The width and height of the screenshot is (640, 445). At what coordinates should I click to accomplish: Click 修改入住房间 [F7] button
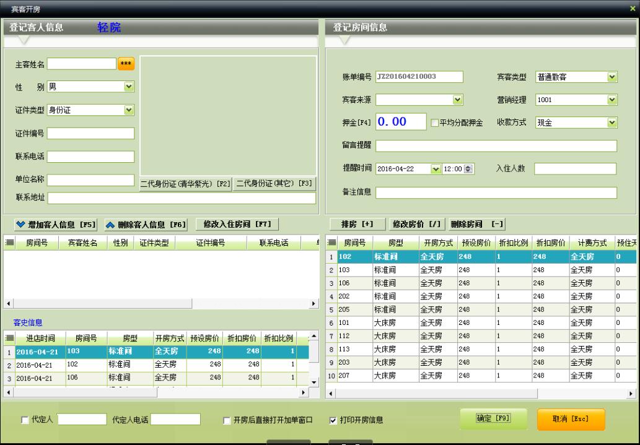(x=237, y=224)
